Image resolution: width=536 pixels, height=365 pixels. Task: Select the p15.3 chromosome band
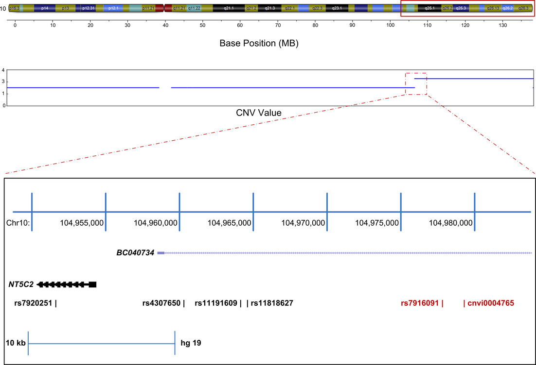point(14,8)
